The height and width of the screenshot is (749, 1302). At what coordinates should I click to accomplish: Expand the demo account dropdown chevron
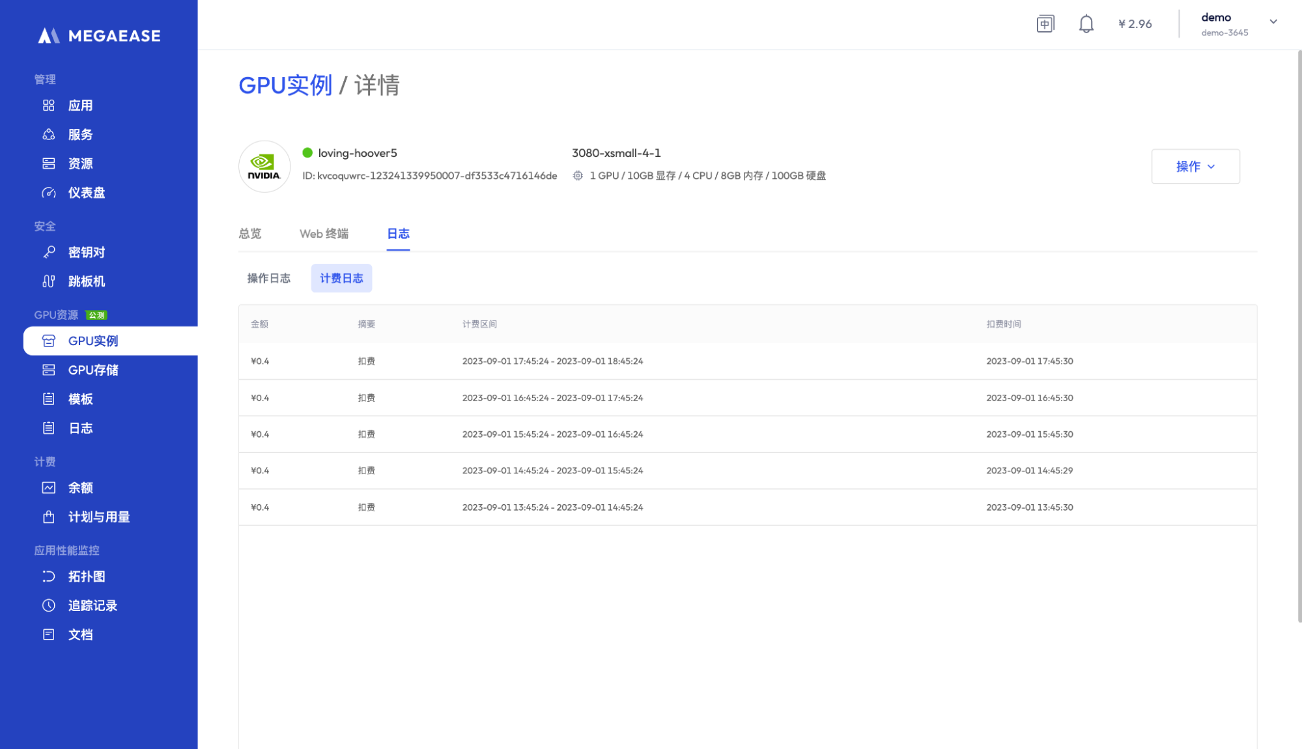click(1273, 21)
